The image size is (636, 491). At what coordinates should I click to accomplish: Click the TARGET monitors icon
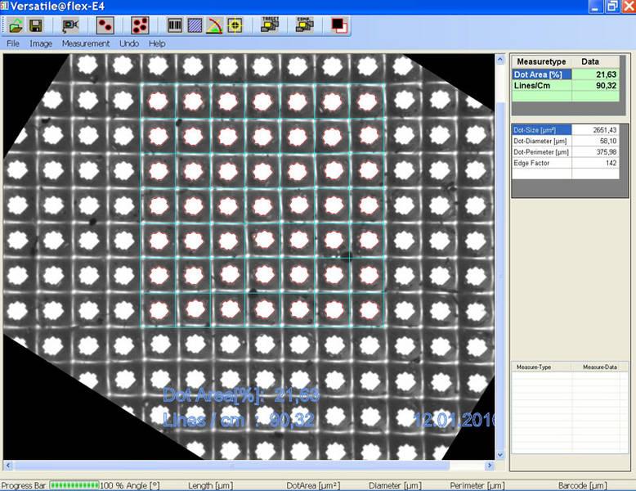(x=270, y=25)
